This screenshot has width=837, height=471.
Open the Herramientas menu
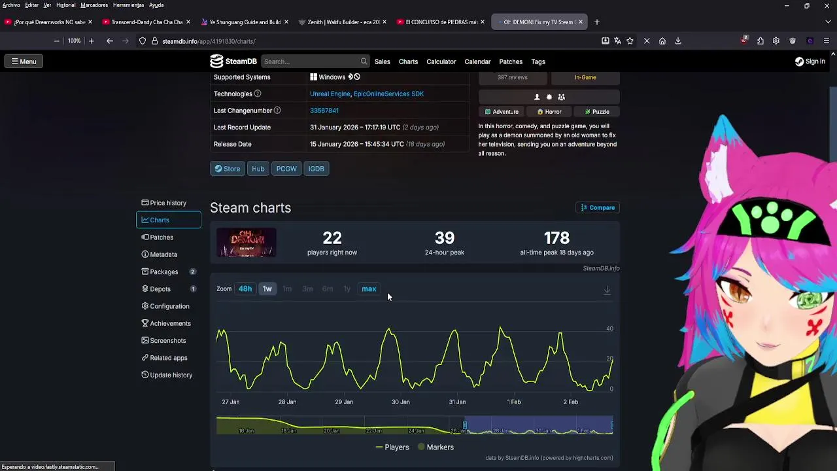point(128,5)
